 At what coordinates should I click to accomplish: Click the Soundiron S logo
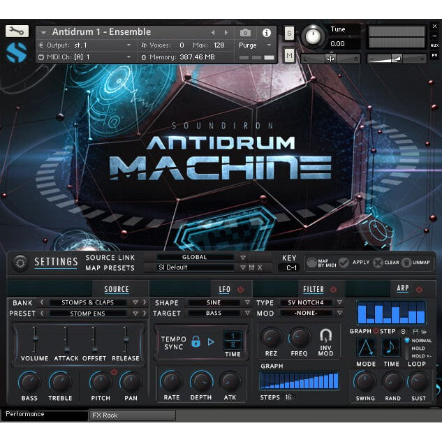pyautogui.click(x=16, y=52)
